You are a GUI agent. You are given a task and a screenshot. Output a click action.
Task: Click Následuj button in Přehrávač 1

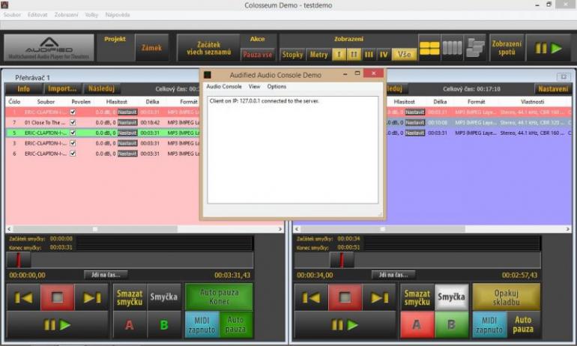tap(102, 88)
